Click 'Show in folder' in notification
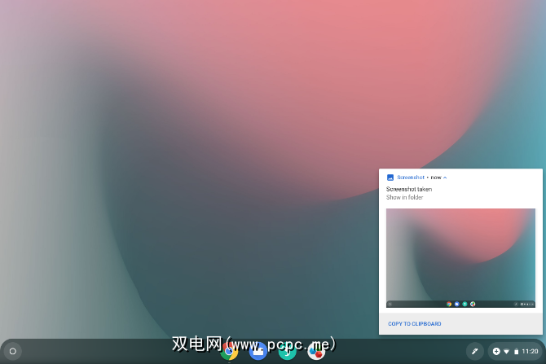Image resolution: width=546 pixels, height=364 pixels. pyautogui.click(x=404, y=197)
